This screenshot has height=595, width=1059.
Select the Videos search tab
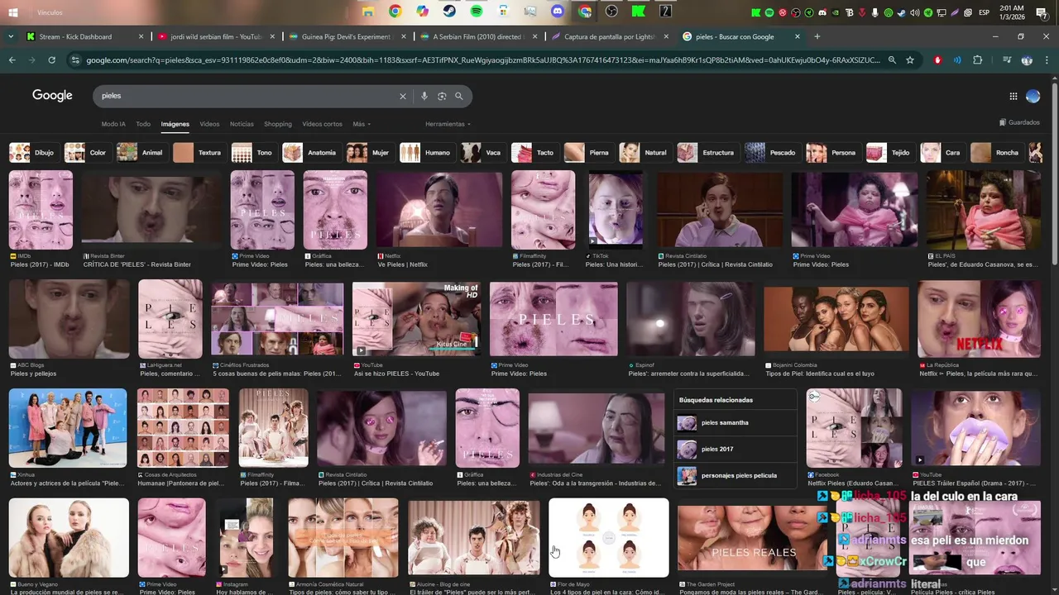[209, 124]
